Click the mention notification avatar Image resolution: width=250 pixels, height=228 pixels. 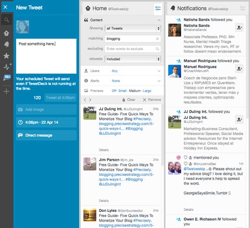(x=174, y=168)
